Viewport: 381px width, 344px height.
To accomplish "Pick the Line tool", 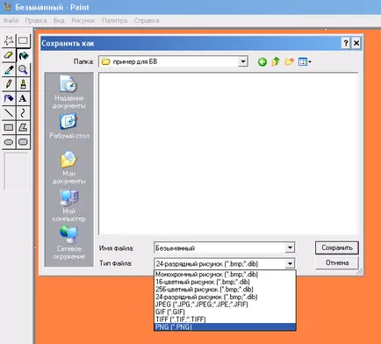I will pyautogui.click(x=9, y=112).
